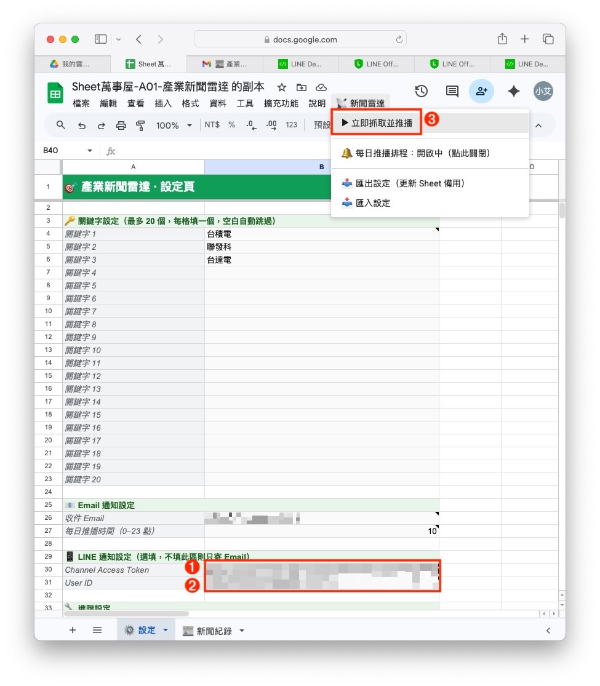Open the 新聞紀錄 sheet tab dropdown arrow

coord(242,631)
